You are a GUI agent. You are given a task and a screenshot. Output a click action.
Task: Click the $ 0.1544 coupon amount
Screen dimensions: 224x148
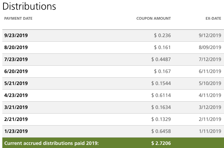pyautogui.click(x=161, y=83)
